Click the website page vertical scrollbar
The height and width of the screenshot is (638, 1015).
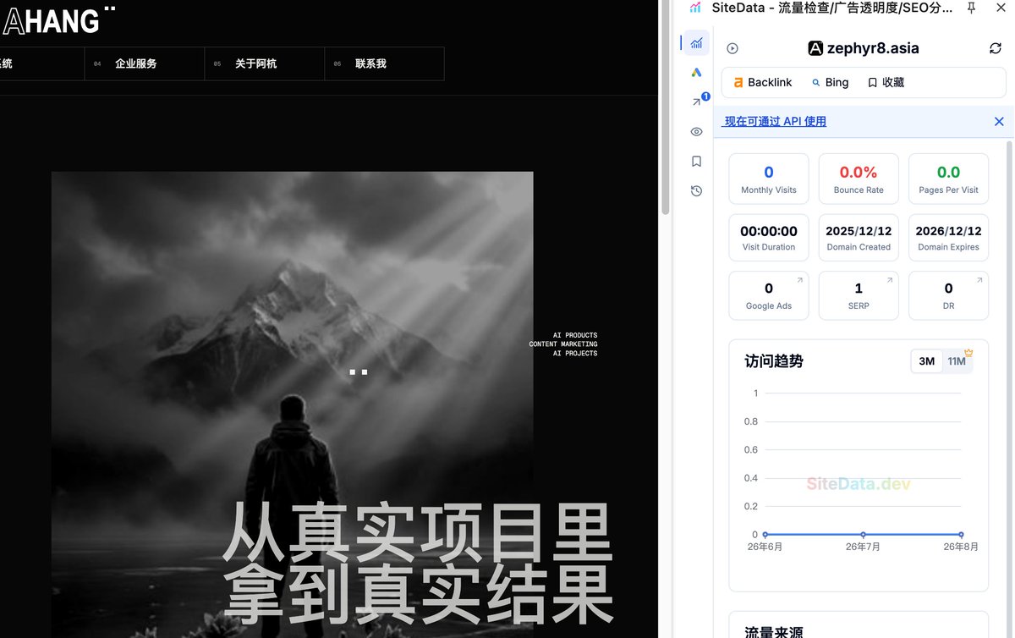pos(666,107)
